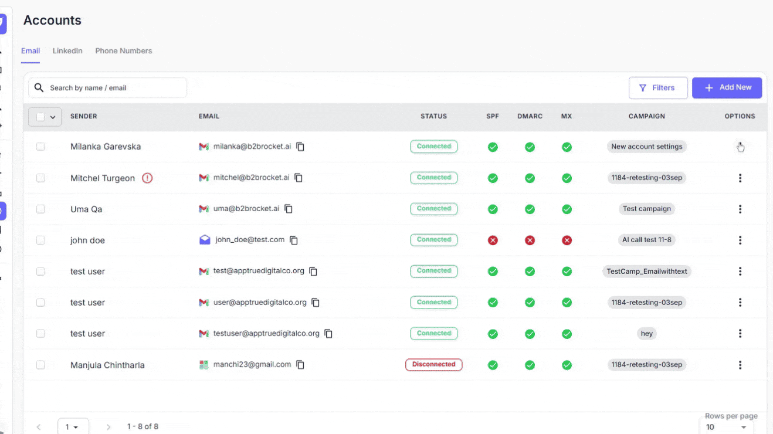773x434 pixels.
Task: Copy john_doe@test.com email address
Action: click(294, 240)
